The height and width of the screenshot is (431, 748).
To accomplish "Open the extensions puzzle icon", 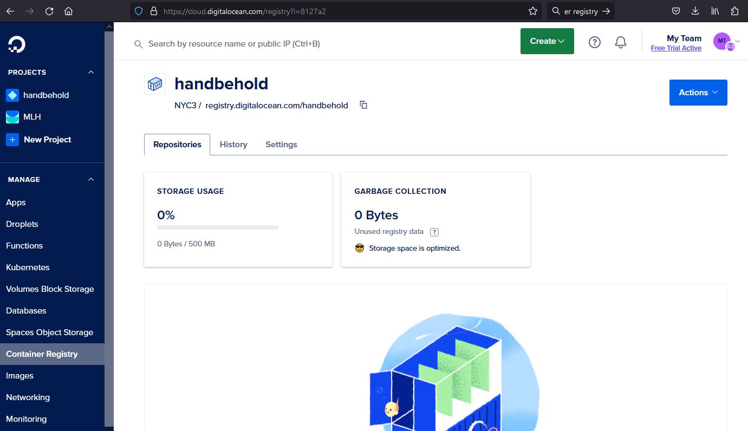I will (734, 11).
